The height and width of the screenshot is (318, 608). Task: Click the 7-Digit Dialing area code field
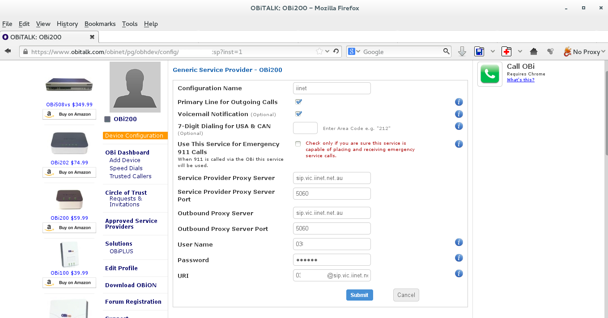(305, 128)
